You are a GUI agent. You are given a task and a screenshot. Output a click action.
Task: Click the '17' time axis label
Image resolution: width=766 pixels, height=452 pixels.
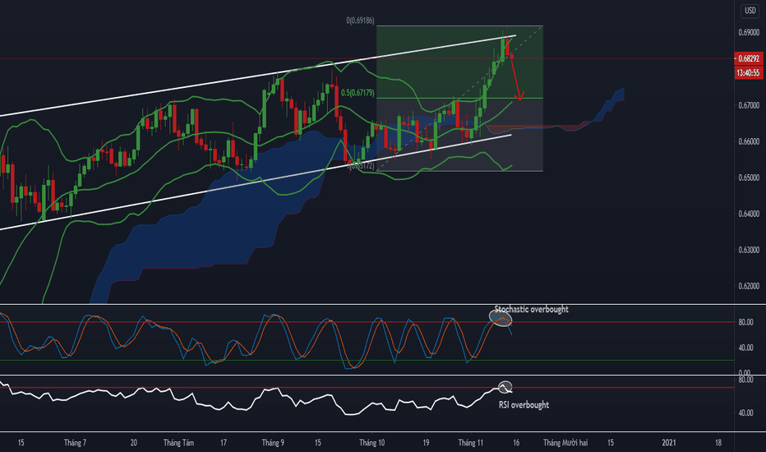coord(224,443)
